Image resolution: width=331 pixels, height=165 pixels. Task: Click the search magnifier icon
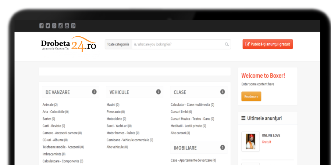pyautogui.click(x=227, y=44)
